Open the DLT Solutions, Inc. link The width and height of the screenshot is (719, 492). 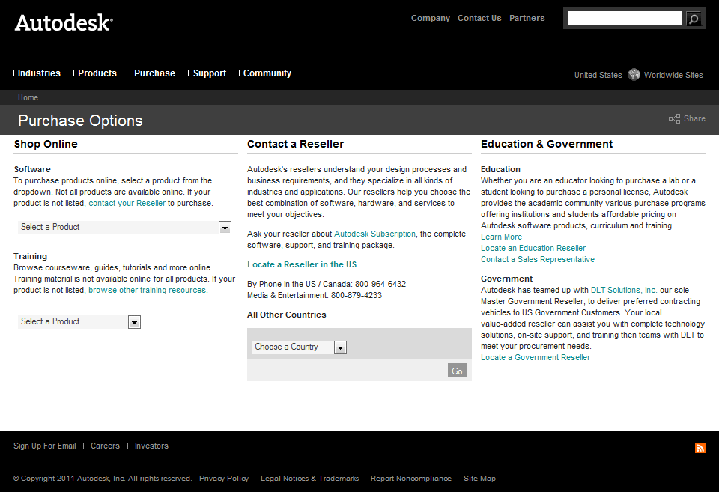[x=624, y=291]
